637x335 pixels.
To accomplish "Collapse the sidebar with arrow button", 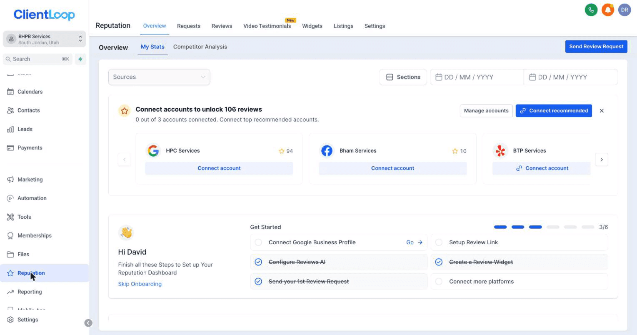I will click(88, 323).
